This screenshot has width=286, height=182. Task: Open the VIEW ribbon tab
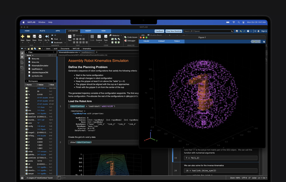103,31
